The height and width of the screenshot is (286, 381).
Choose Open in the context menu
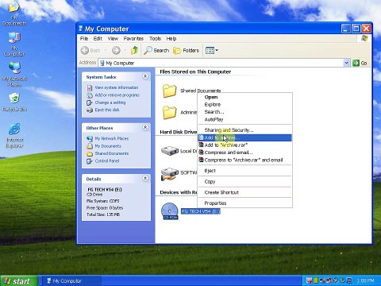point(244,97)
